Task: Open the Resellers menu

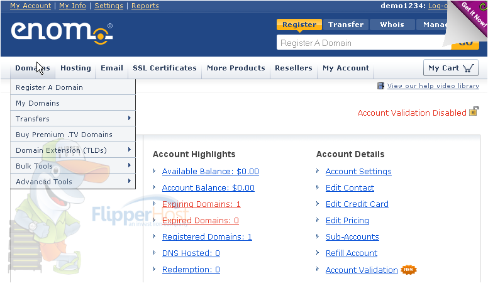Action: (294, 68)
